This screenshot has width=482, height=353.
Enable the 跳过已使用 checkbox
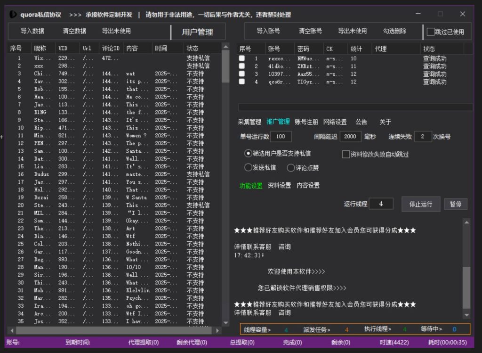tap(431, 31)
